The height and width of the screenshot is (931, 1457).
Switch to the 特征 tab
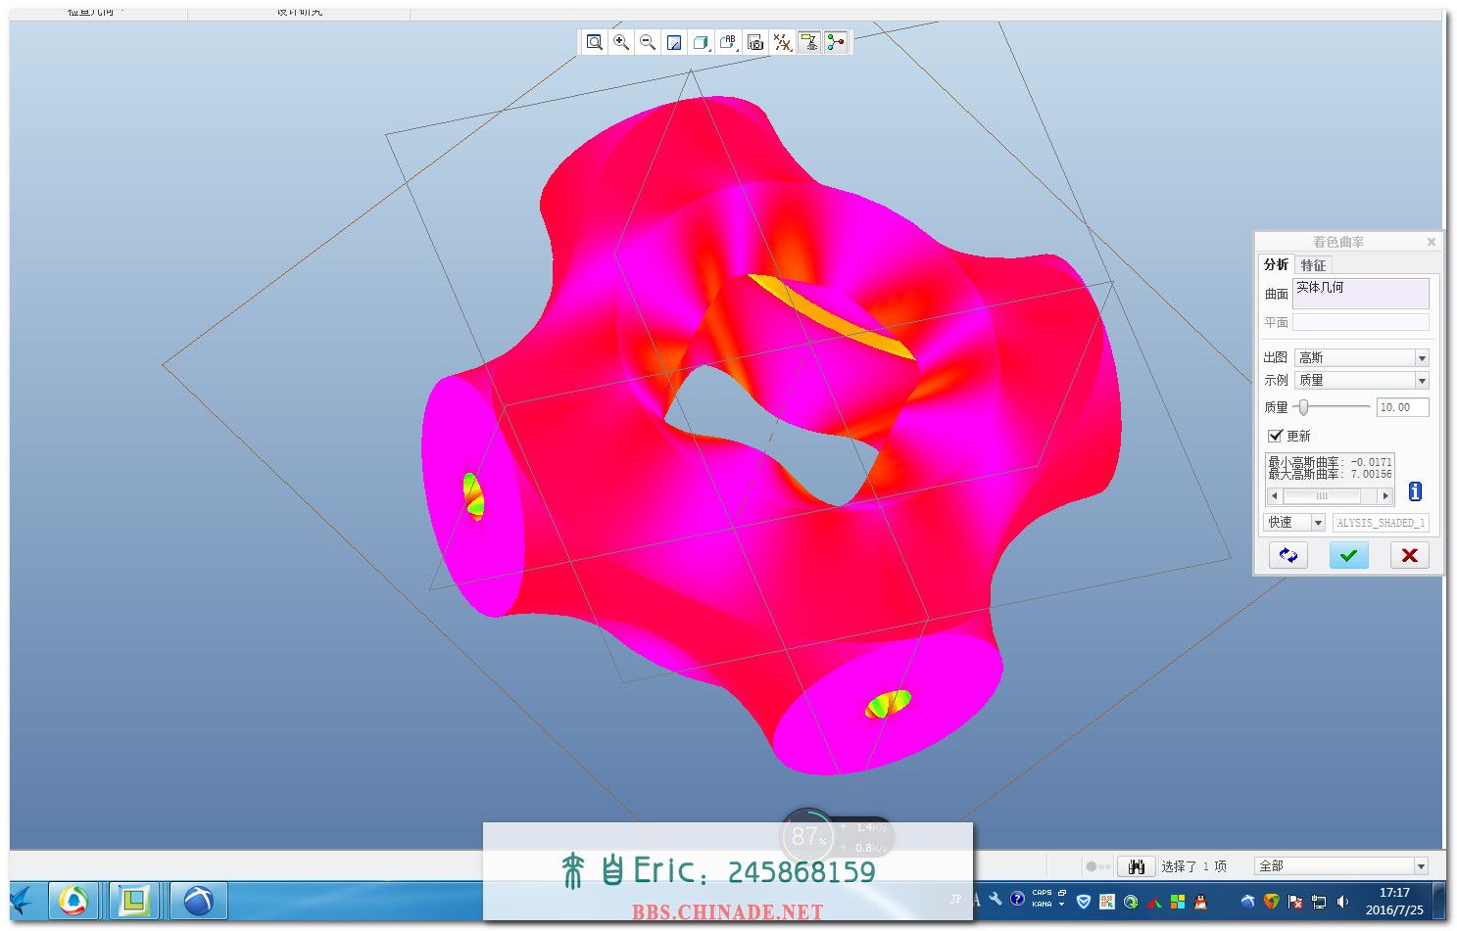(1313, 265)
